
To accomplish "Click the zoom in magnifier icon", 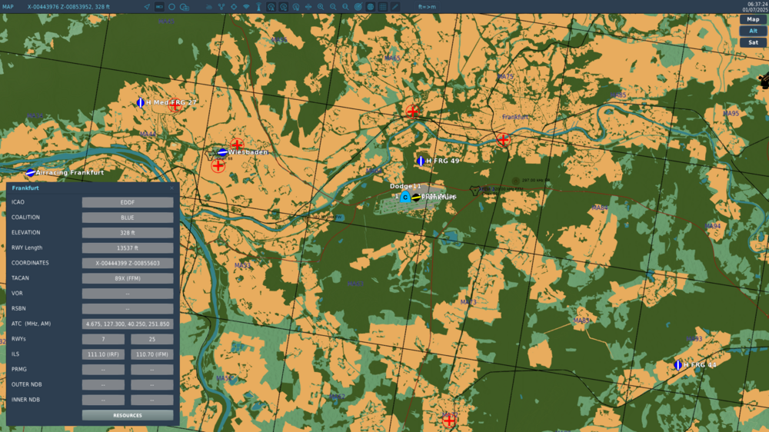I will point(321,7).
